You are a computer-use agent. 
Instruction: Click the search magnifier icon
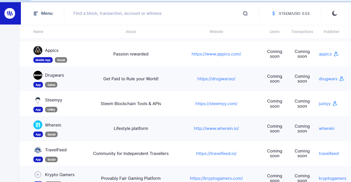(245, 13)
